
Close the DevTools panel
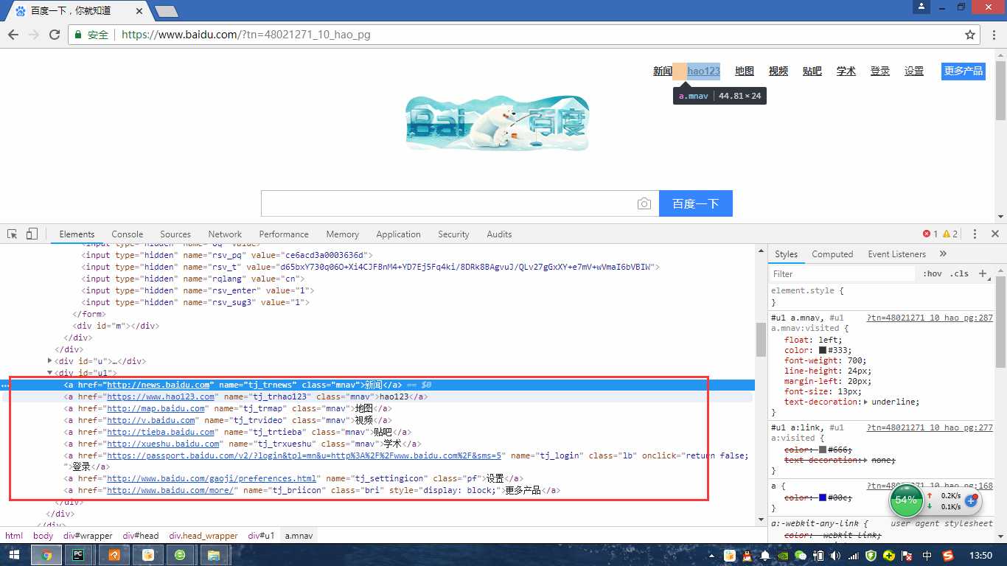pos(994,234)
